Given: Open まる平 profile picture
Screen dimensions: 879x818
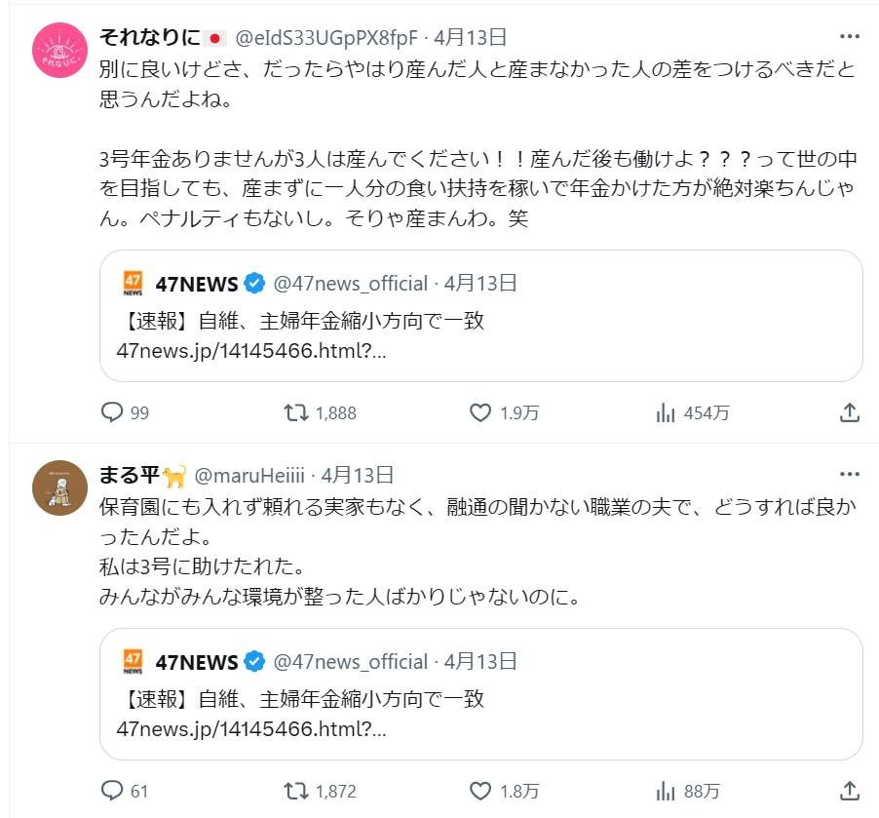Looking at the screenshot, I should tap(60, 487).
